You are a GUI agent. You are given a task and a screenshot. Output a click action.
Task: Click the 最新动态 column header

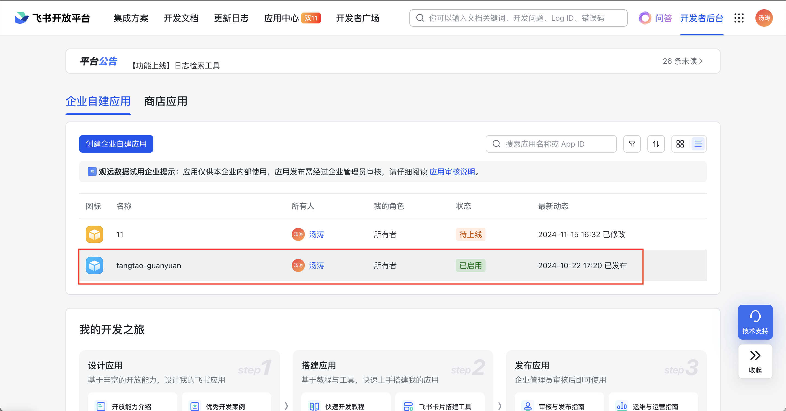[x=553, y=206]
